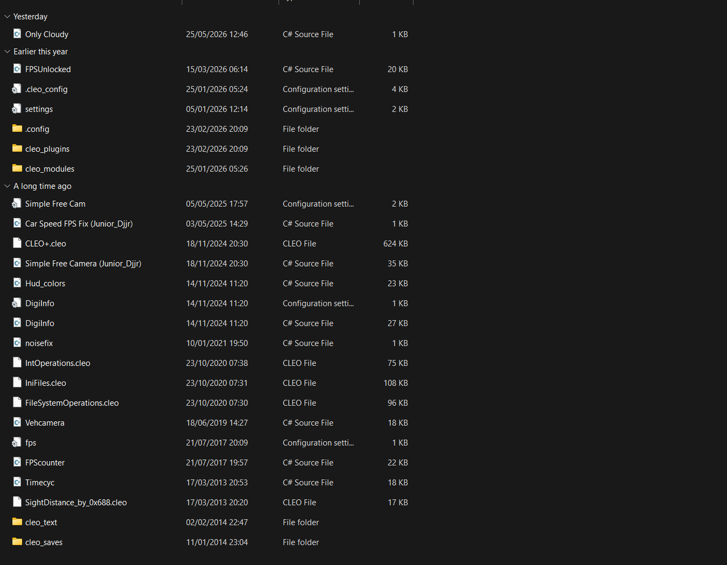The width and height of the screenshot is (727, 565).
Task: Click the A long time ago label
Action: [43, 186]
